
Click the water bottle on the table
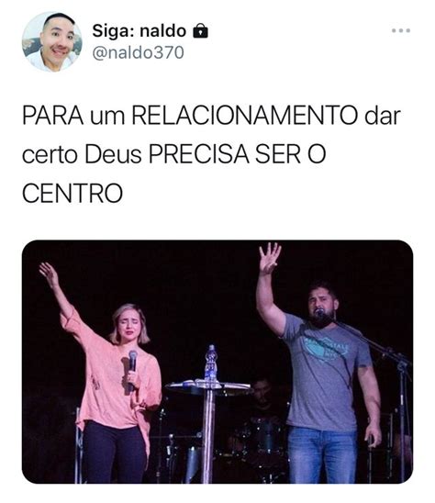pos(211,363)
